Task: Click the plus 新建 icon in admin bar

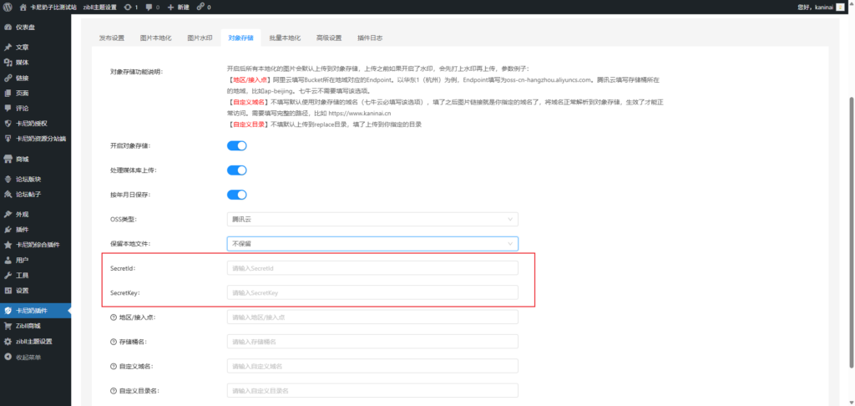Action: (170, 7)
